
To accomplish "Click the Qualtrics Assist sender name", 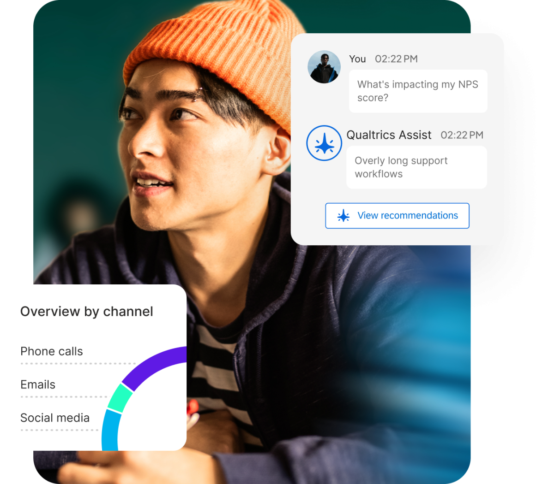I will [389, 135].
